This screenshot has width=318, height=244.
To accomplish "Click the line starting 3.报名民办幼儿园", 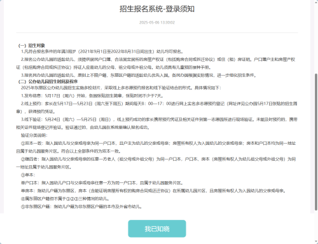I will coord(139,75).
